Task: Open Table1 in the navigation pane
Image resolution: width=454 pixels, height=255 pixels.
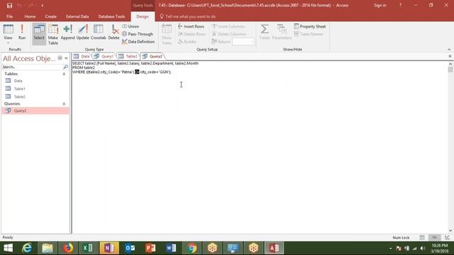Action: pos(19,89)
